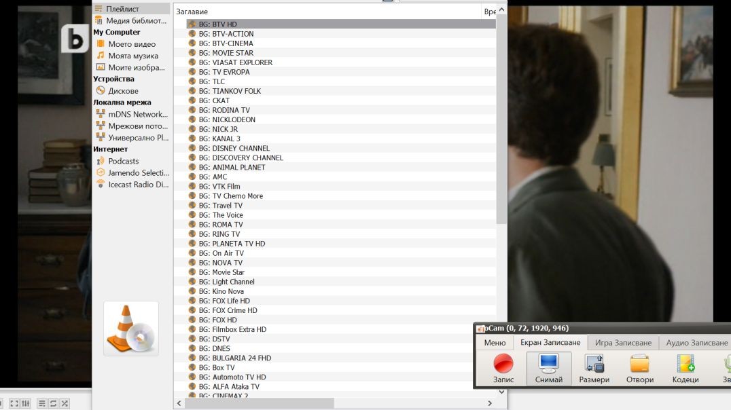Image resolution: width=731 pixels, height=410 pixels.
Task: Open the Меню tab in oCam
Action: click(x=495, y=342)
